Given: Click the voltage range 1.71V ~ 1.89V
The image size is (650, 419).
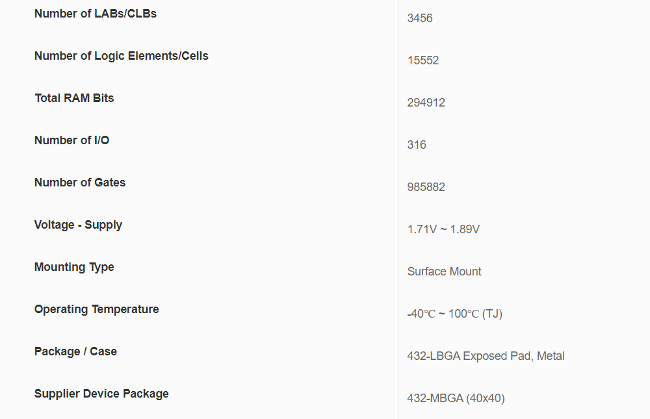Looking at the screenshot, I should 443,229.
